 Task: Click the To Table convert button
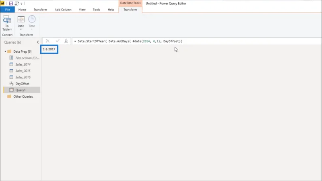click(7, 23)
